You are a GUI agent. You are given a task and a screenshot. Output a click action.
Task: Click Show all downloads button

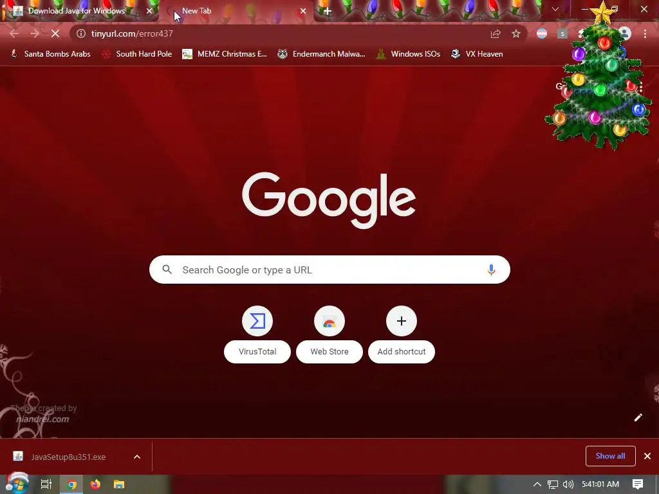[610, 456]
